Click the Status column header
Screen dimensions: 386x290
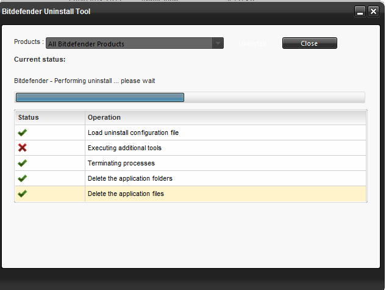click(x=50, y=117)
